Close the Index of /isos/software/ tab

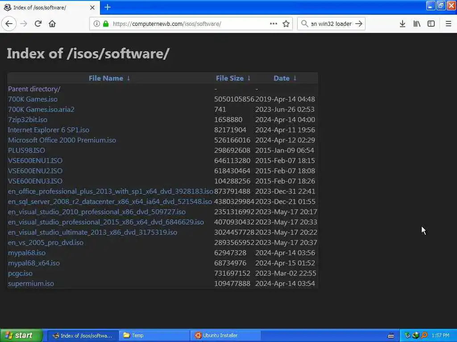pos(92,8)
